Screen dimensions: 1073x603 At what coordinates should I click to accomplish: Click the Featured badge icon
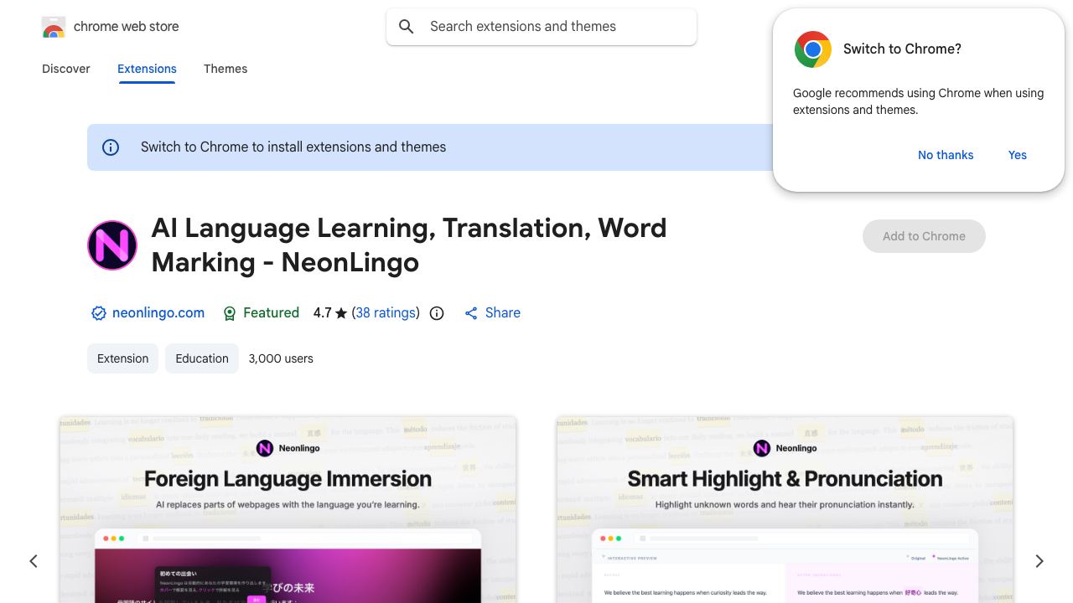tap(230, 313)
